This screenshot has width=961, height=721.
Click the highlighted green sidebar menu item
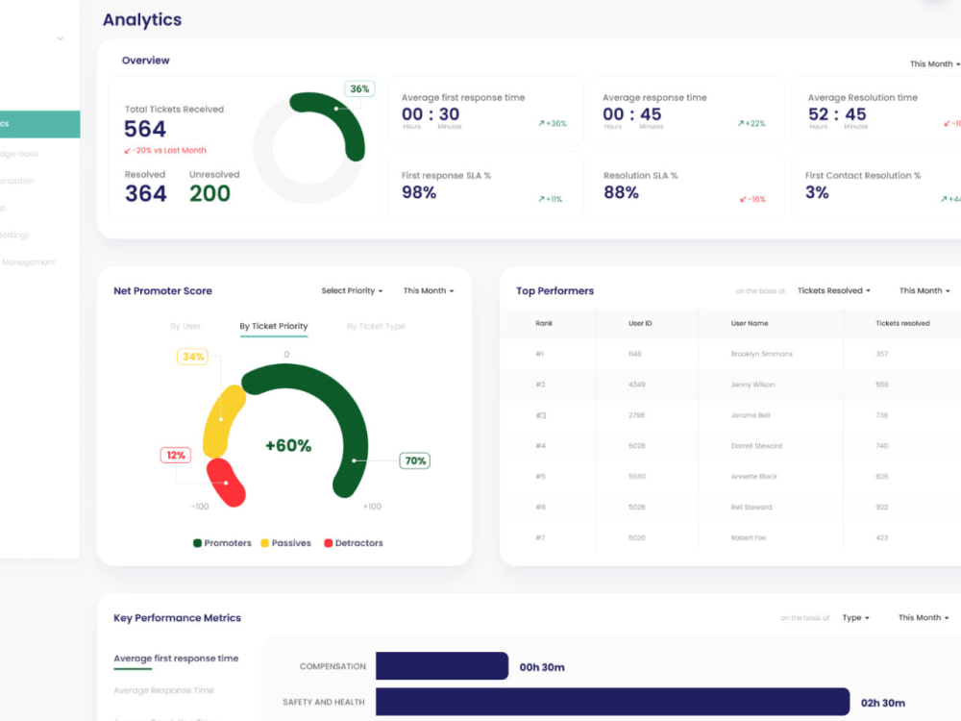pos(39,124)
